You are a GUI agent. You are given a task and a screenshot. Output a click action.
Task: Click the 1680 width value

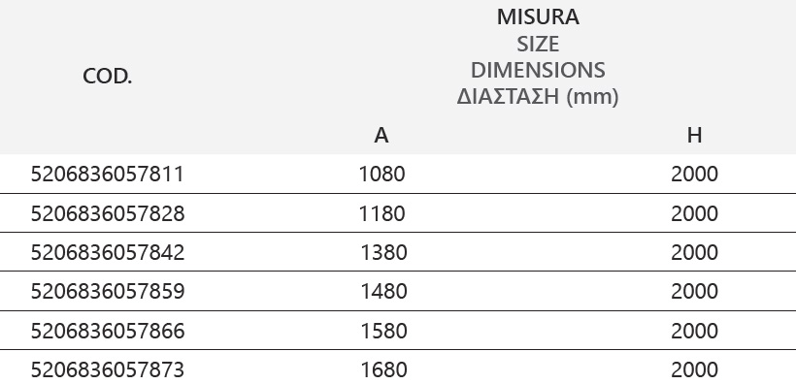[383, 369]
